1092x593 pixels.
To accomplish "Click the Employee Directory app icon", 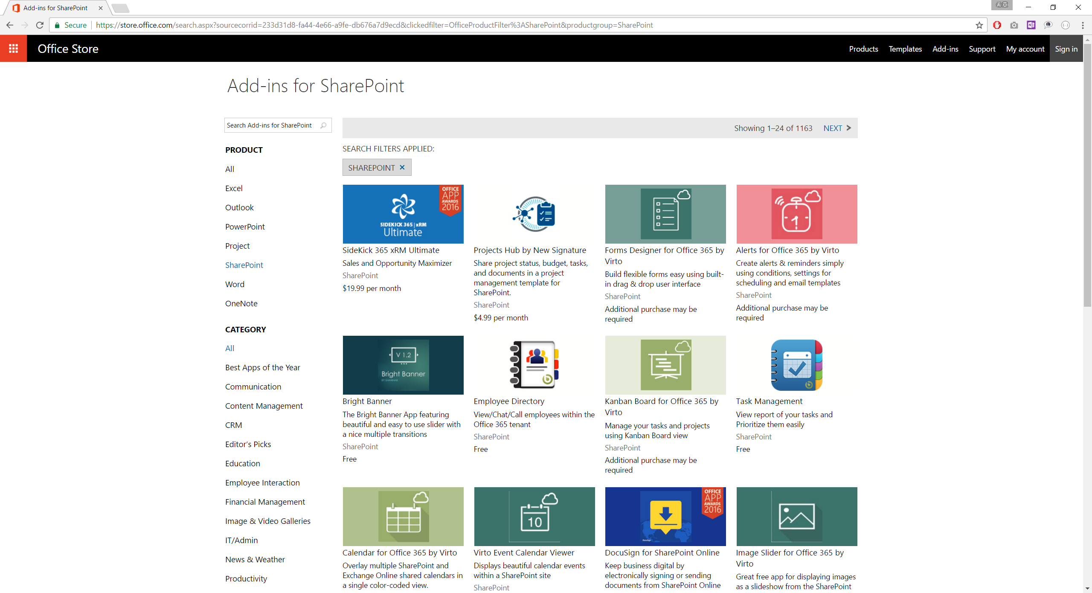I will point(534,363).
